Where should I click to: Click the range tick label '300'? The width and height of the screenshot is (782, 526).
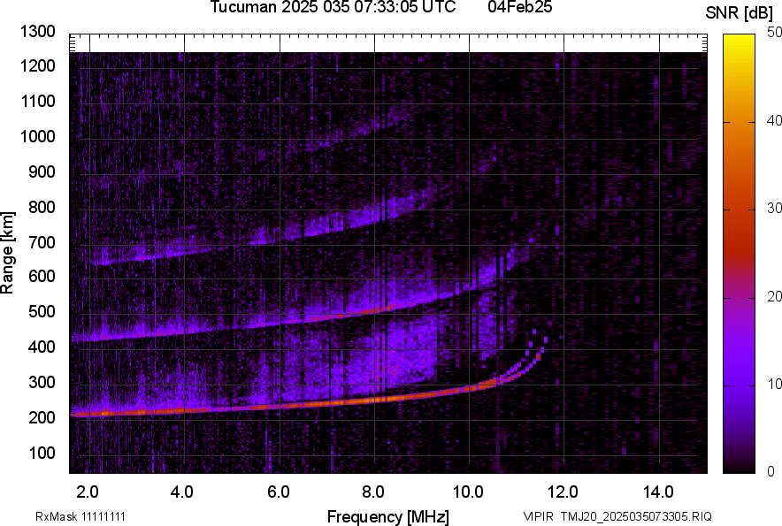tap(42, 383)
